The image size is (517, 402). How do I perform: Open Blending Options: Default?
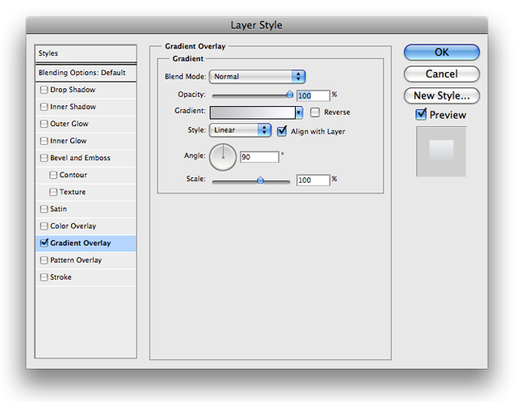[86, 73]
